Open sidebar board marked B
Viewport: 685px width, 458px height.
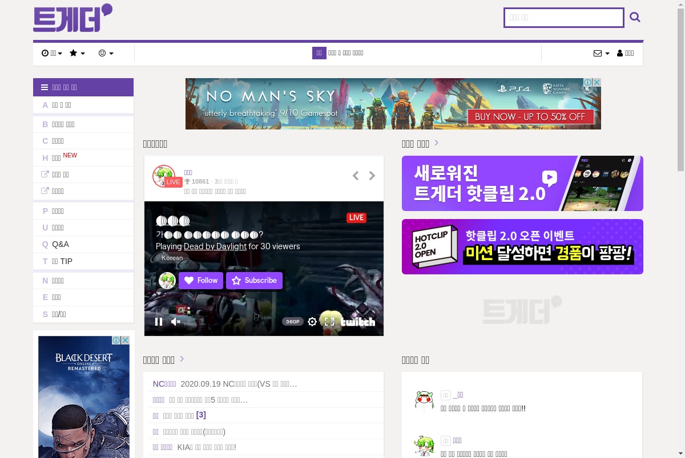[x=83, y=124]
